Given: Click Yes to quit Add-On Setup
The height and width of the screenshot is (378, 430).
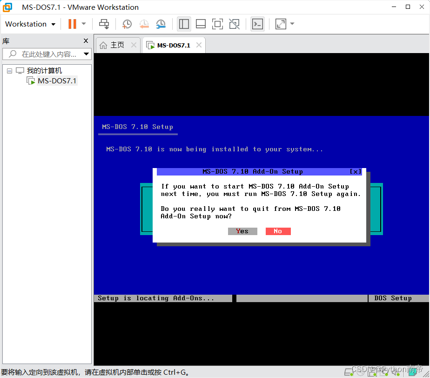Looking at the screenshot, I should coord(242,231).
